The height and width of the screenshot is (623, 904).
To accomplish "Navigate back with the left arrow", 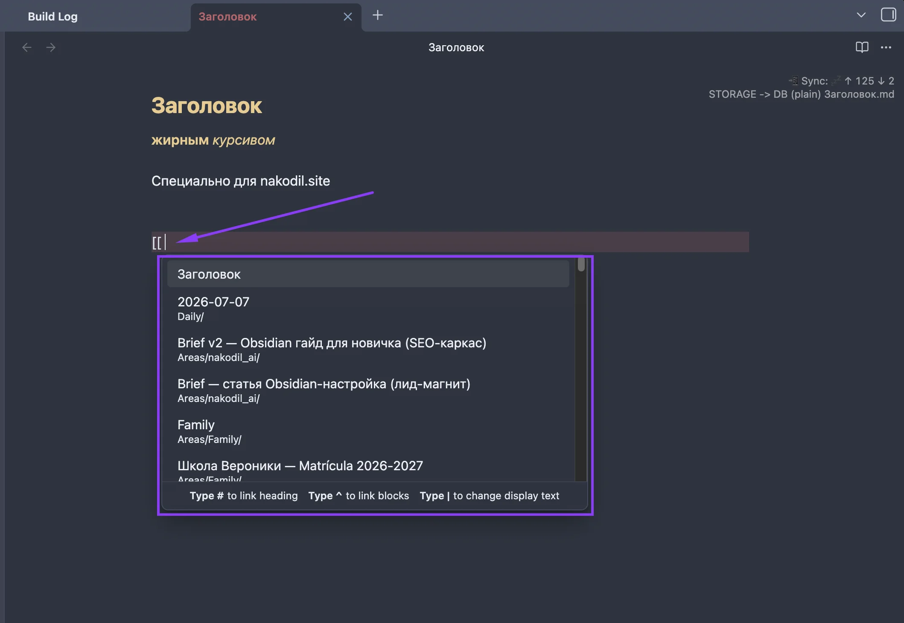I will click(27, 47).
